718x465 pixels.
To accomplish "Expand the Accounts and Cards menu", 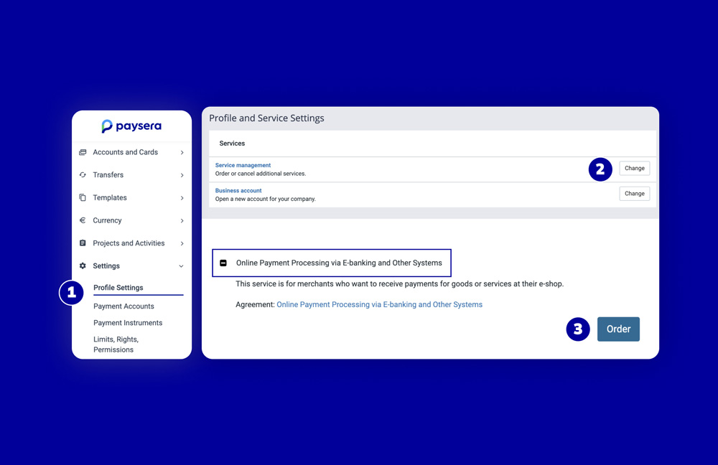I will pyautogui.click(x=182, y=152).
